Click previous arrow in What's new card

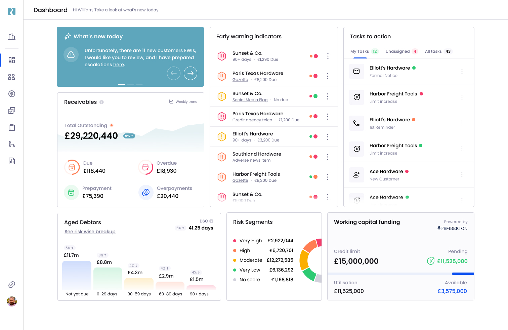tap(174, 73)
